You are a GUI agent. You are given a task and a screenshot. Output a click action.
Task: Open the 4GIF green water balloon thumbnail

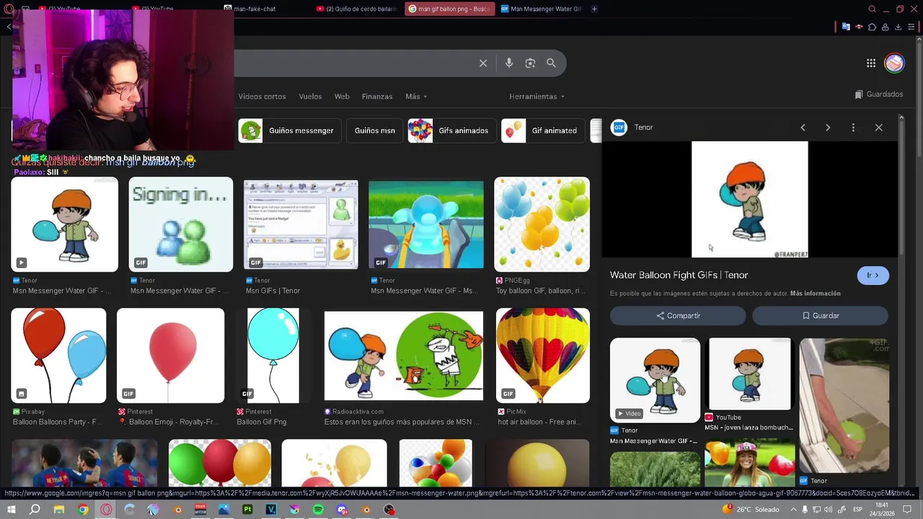click(x=844, y=405)
